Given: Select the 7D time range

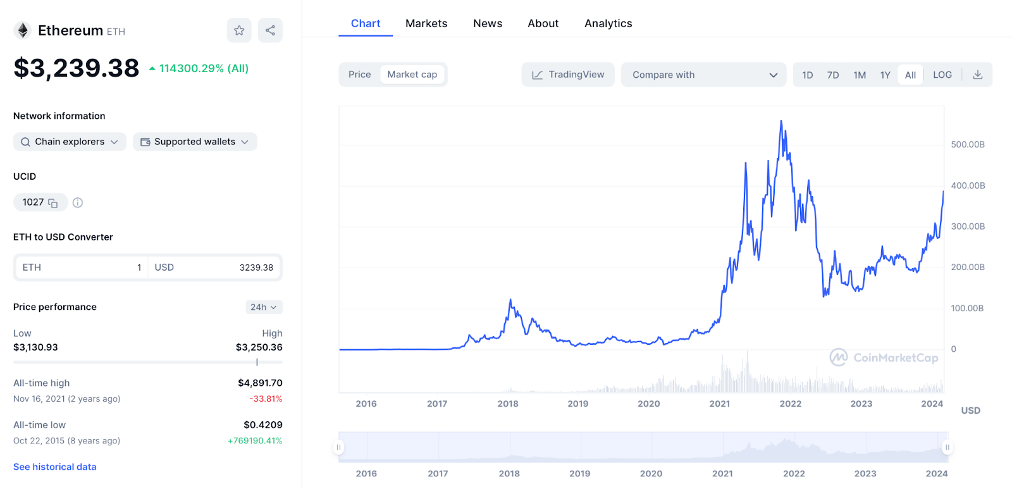Looking at the screenshot, I should pyautogui.click(x=833, y=75).
